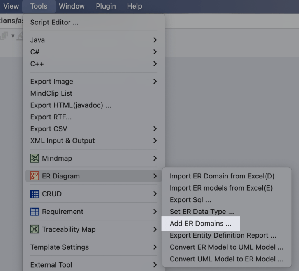
Task: Open the Window menu in menu bar
Action: point(72,6)
